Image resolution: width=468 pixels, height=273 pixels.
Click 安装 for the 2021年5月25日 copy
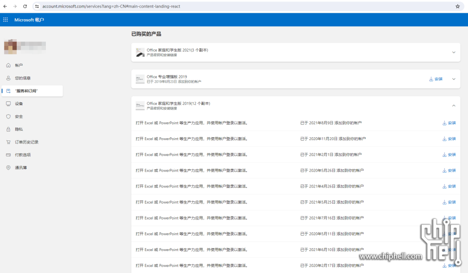[x=449, y=202]
